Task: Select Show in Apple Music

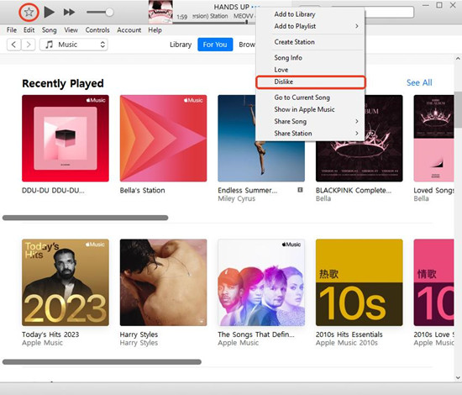Action: coord(310,109)
